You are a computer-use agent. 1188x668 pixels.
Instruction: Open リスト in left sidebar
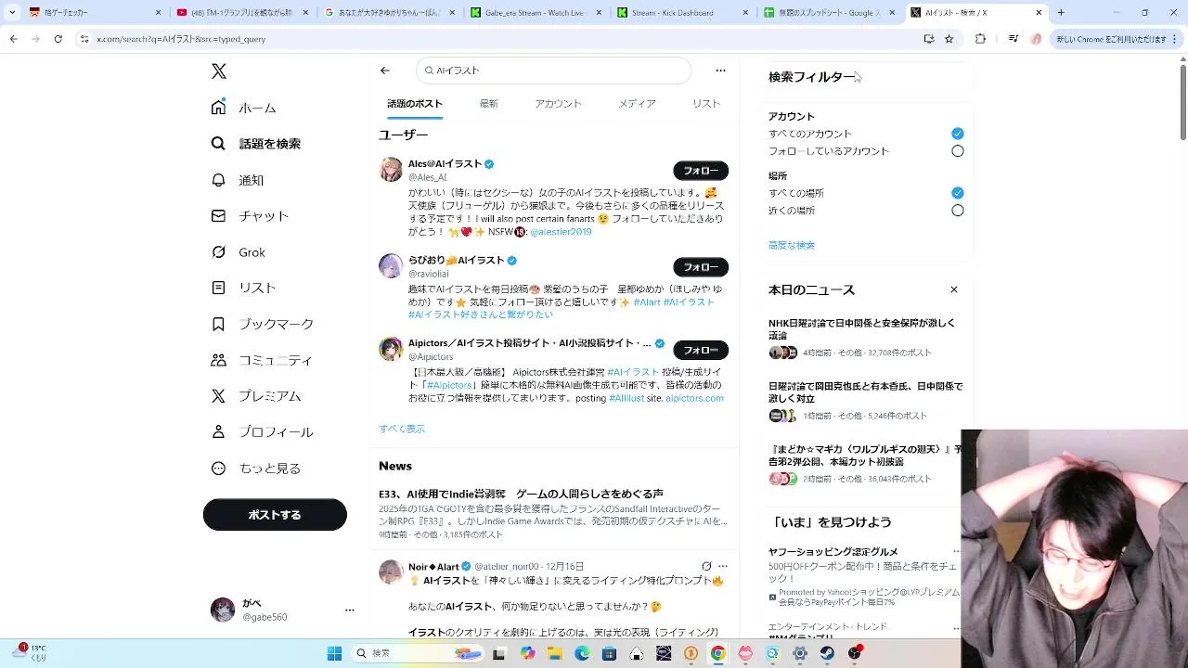click(x=243, y=288)
